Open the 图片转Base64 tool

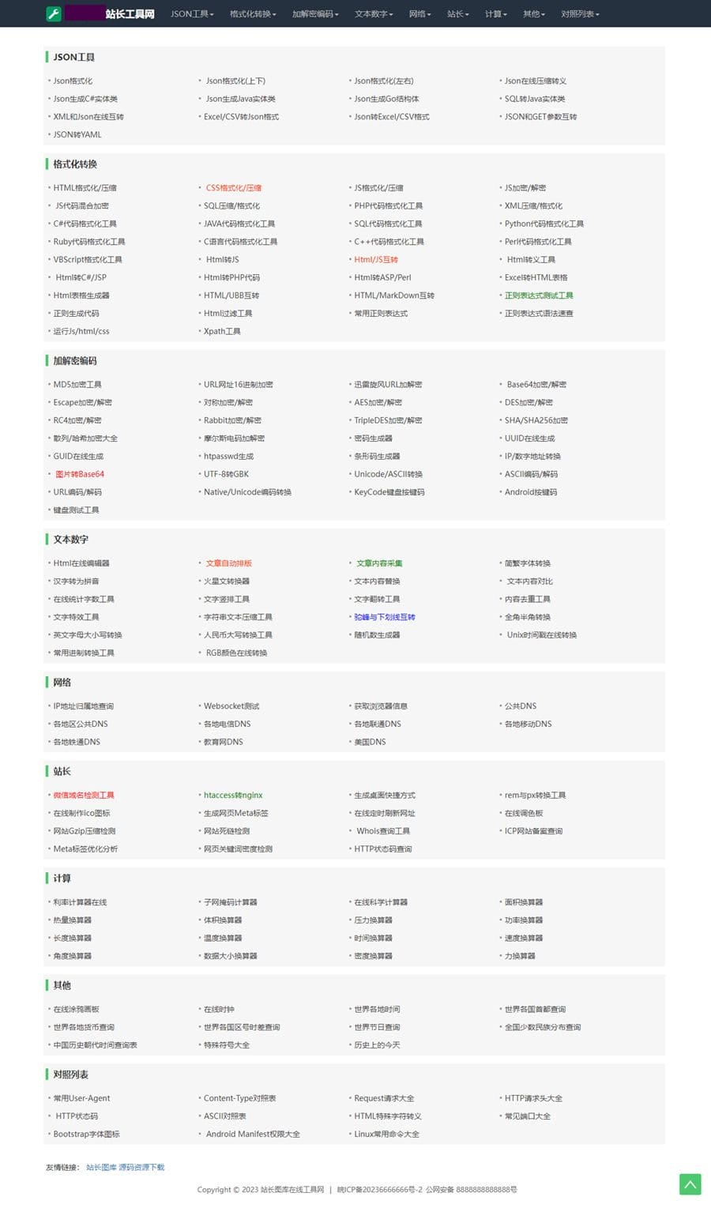coord(80,475)
